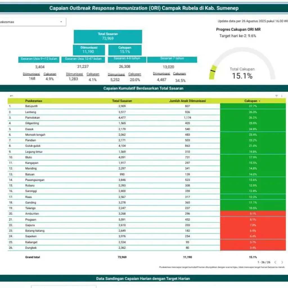Toggle sort arrow on Cakupan column header
Viewport: 288px width, 288px height.
(259, 101)
